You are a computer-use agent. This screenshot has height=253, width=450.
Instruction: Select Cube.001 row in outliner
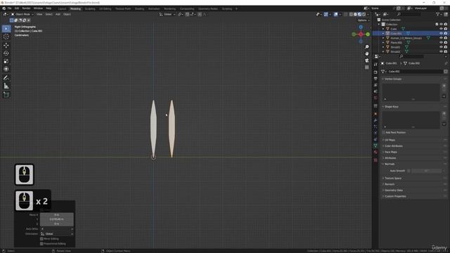tap(411, 33)
